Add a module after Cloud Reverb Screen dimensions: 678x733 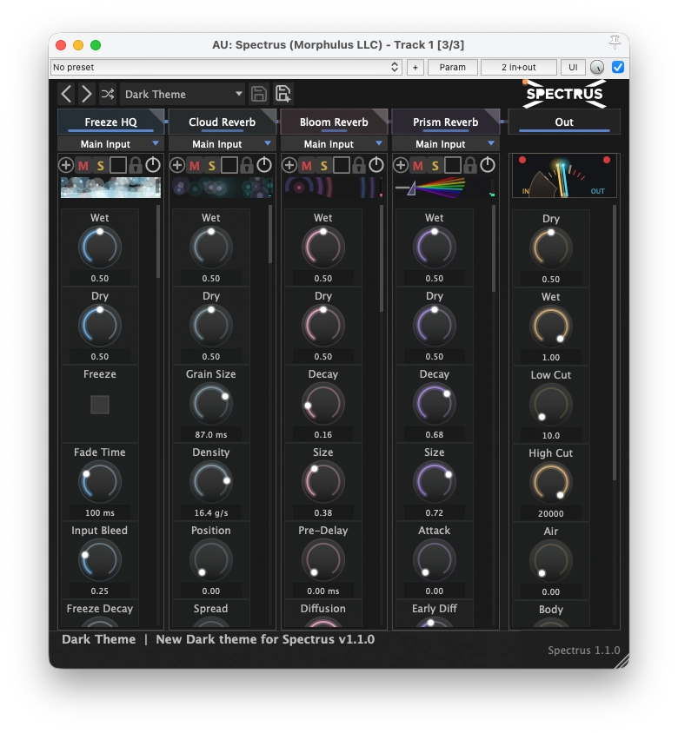[177, 165]
